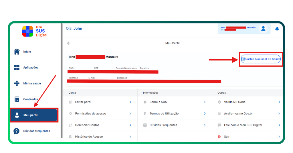Click the Meu SUS Digital logo
Viewport: 293px width, 153px height.
click(x=35, y=31)
